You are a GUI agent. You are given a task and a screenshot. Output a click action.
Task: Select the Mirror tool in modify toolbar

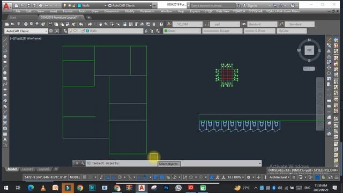click(329, 51)
